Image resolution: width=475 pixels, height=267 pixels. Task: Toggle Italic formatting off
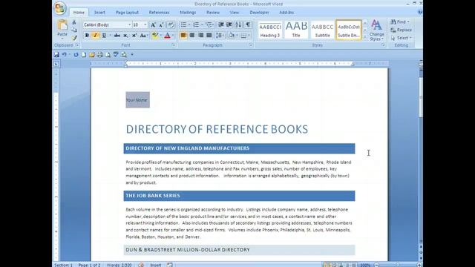[96, 36]
